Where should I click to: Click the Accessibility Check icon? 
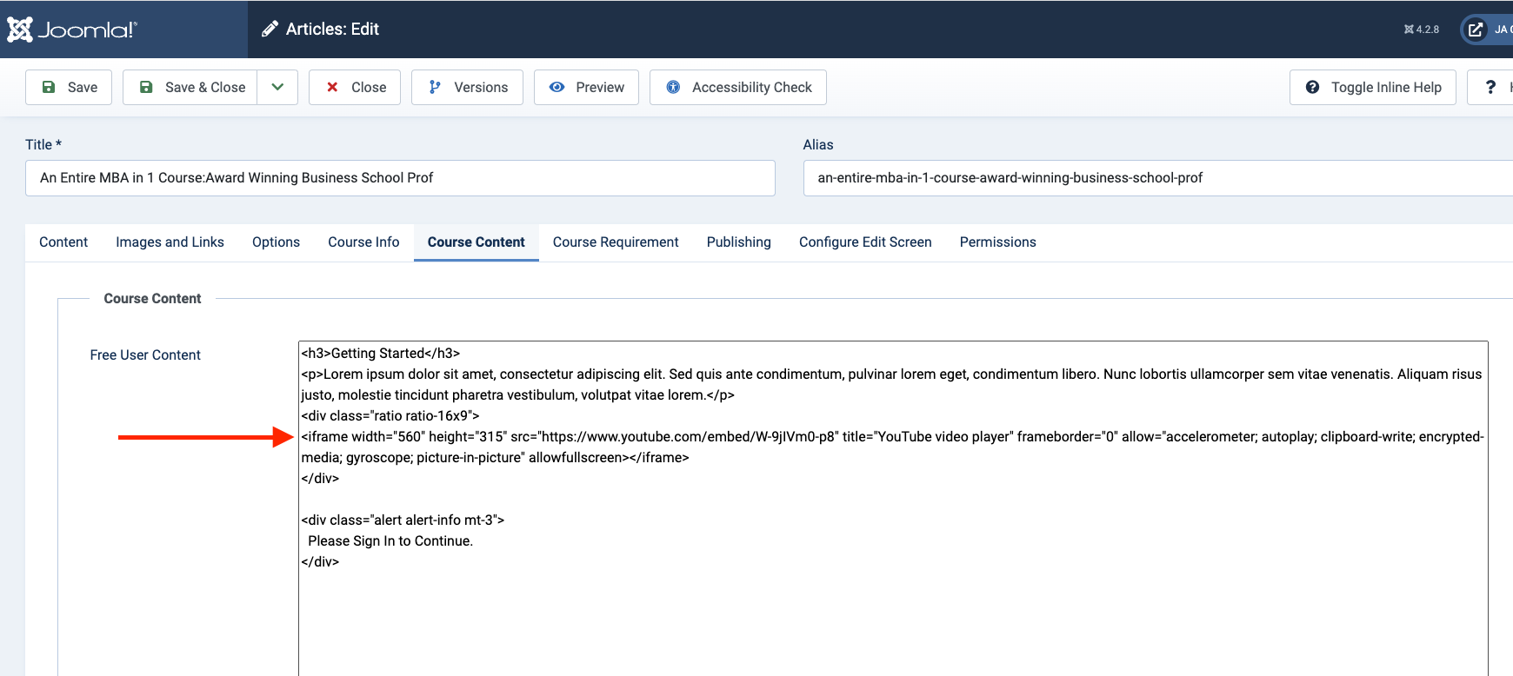(x=673, y=87)
